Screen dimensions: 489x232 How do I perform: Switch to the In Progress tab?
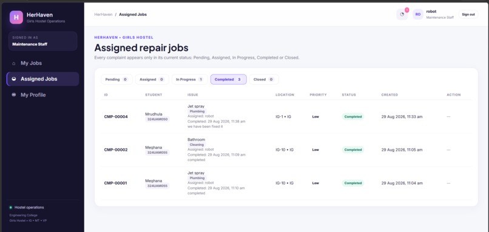189,79
